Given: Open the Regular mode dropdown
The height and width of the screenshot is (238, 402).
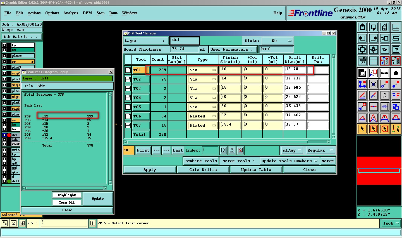Looking at the screenshot, I should coord(320,150).
